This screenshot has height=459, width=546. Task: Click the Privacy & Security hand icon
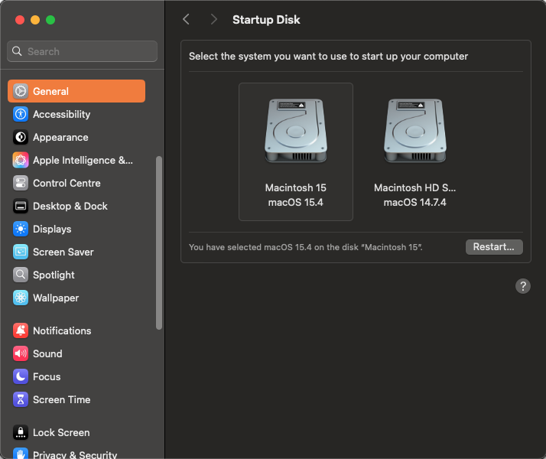[x=21, y=454]
